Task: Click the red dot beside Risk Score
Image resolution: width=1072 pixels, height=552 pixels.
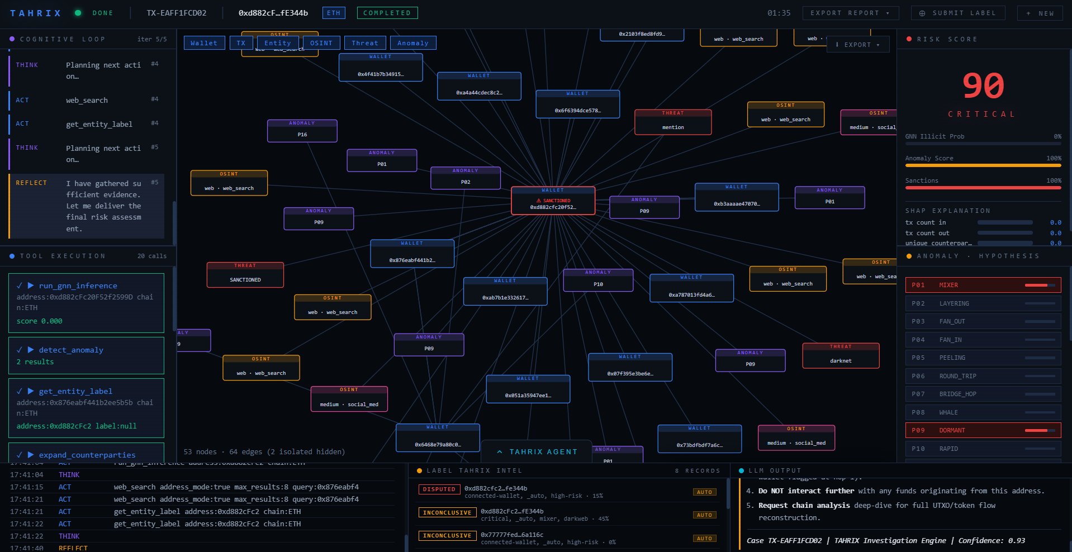Action: click(909, 39)
